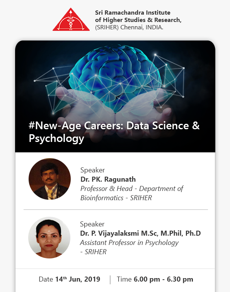Click the divider line between speakers
230x292 pixels.
(116, 209)
